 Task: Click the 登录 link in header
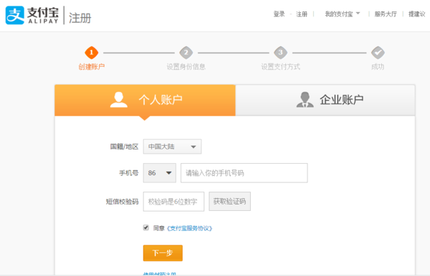[279, 14]
